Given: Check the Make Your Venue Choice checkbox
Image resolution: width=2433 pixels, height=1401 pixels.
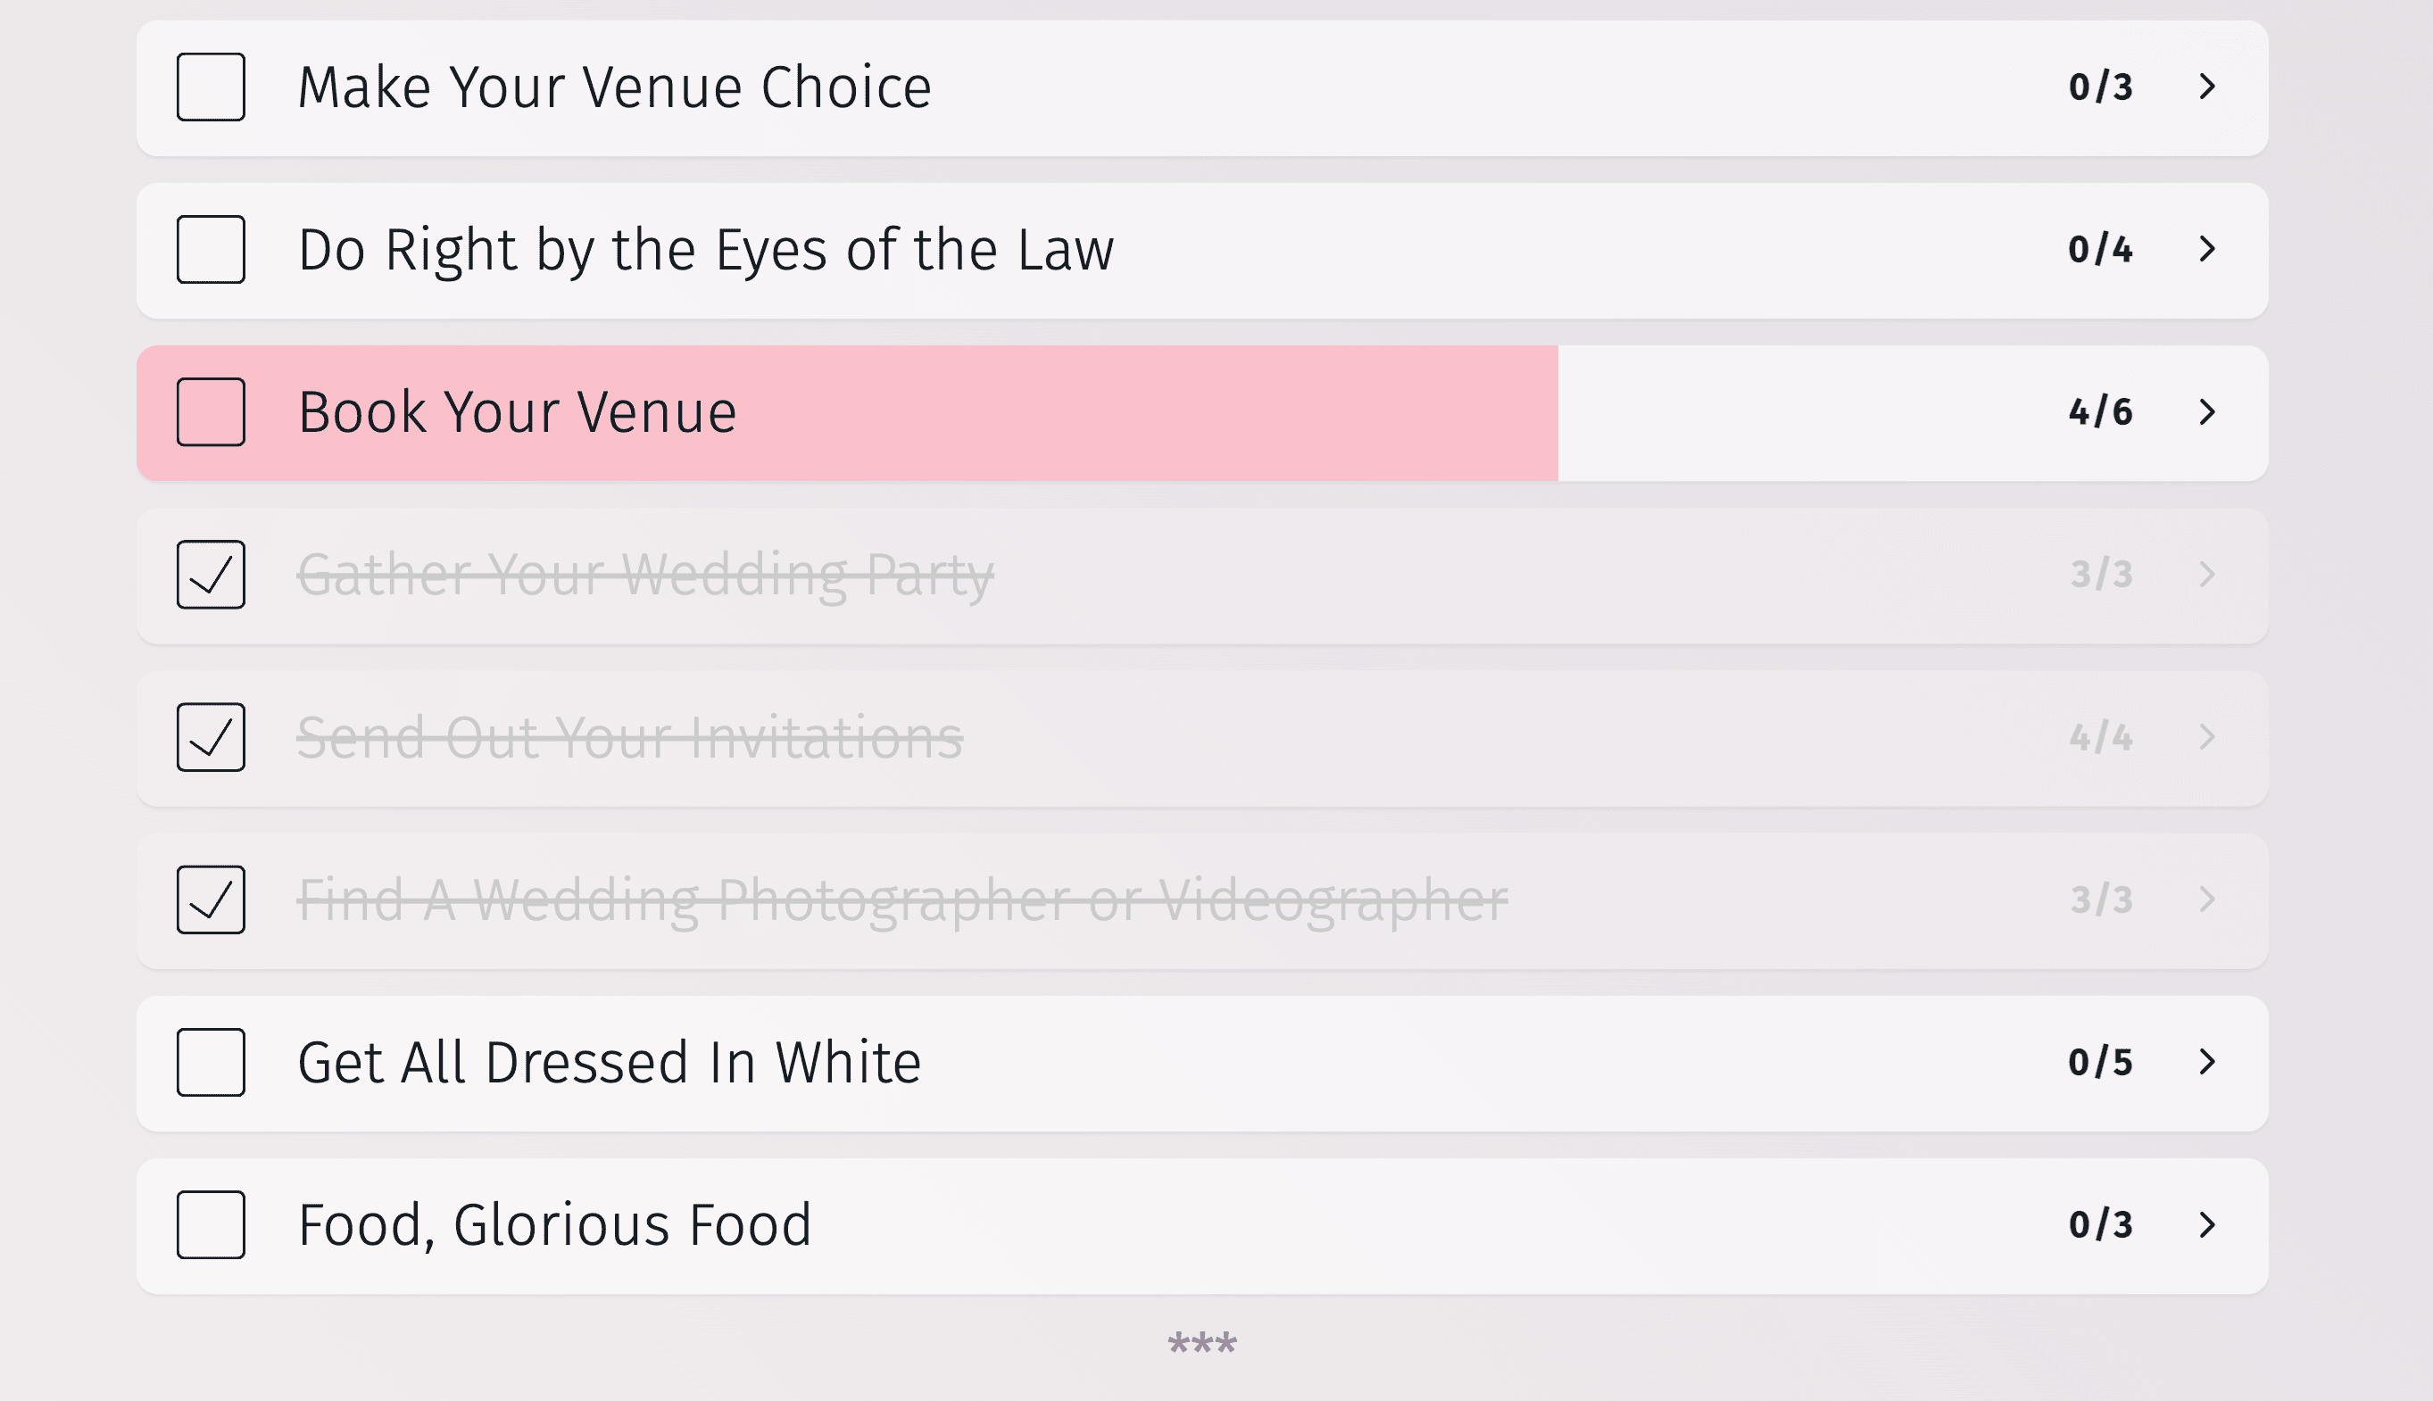Looking at the screenshot, I should 211,87.
